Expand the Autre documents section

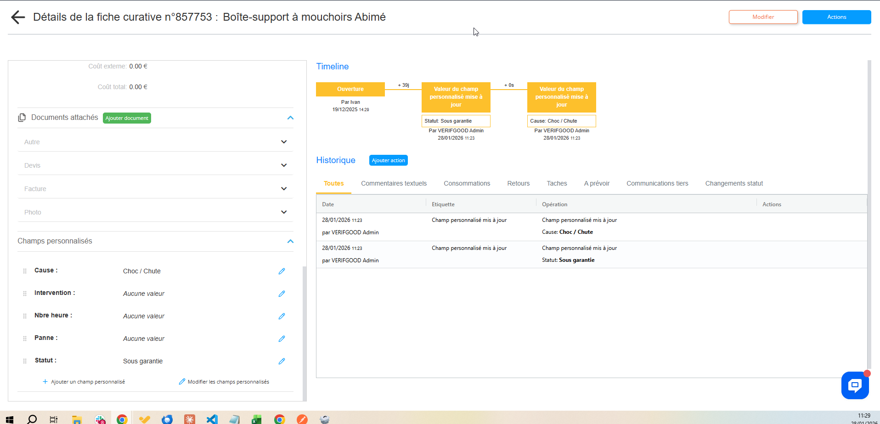[283, 142]
